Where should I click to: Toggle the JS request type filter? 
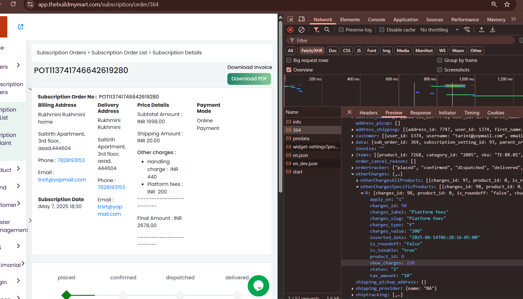point(359,51)
